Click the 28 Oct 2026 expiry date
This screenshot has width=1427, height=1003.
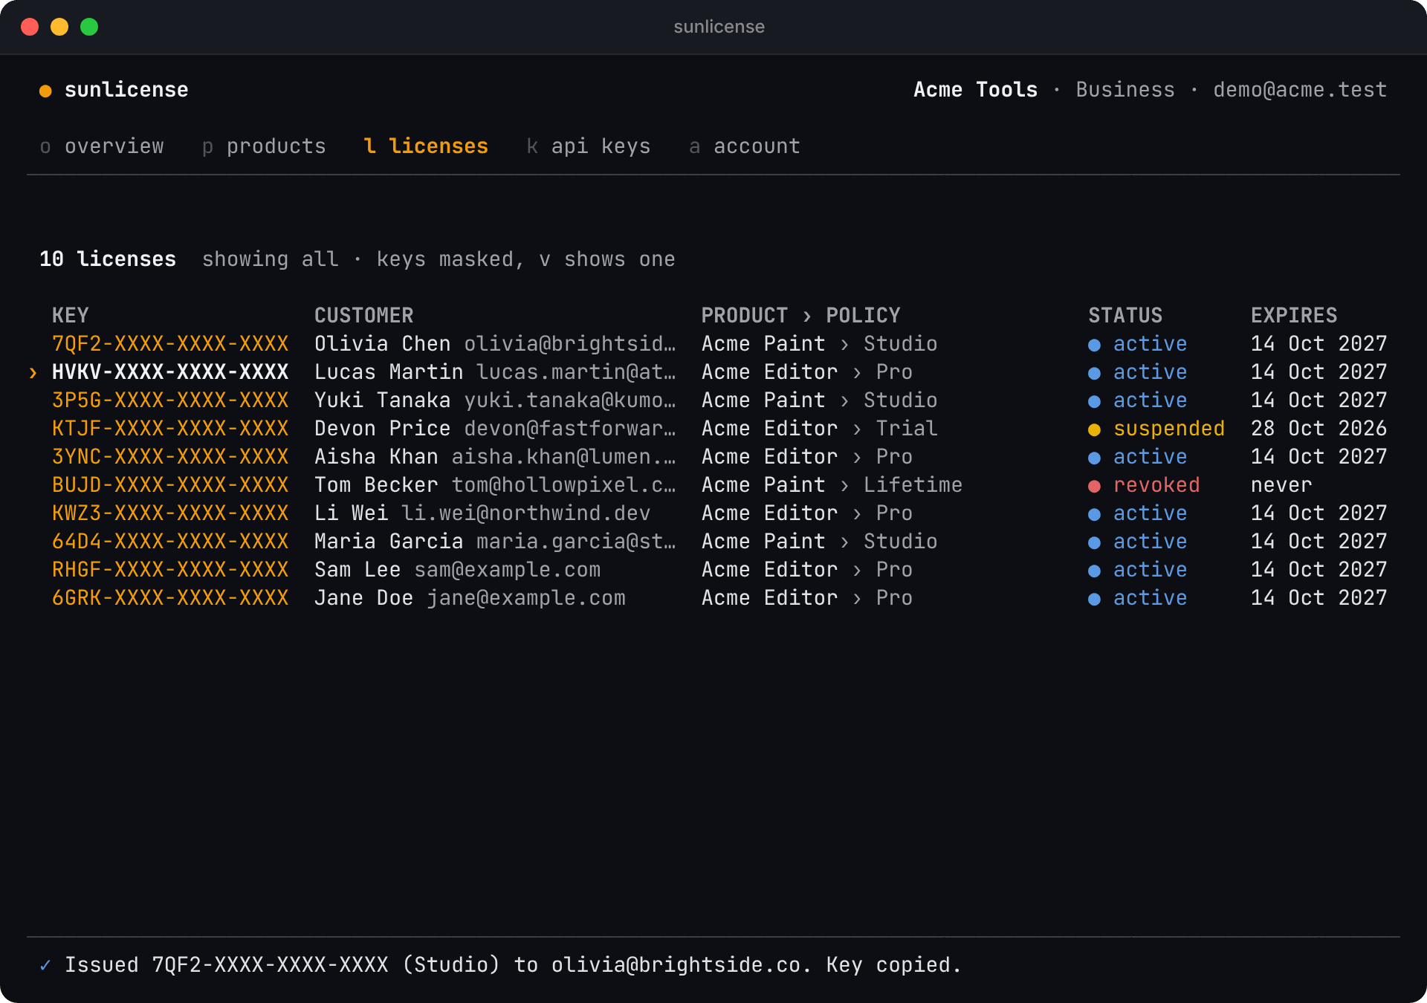coord(1318,429)
